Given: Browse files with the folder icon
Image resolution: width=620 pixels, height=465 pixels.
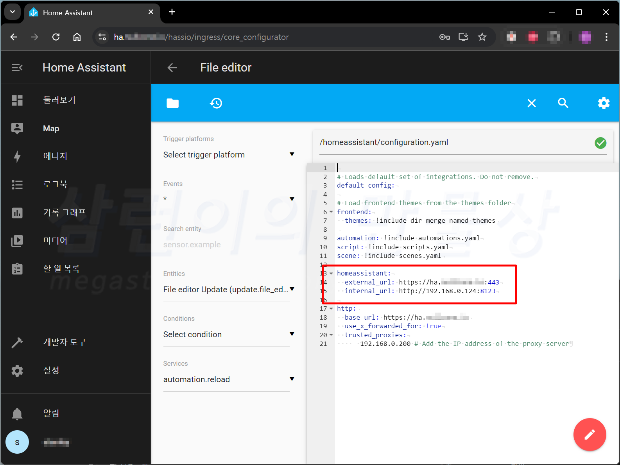Looking at the screenshot, I should pos(172,103).
